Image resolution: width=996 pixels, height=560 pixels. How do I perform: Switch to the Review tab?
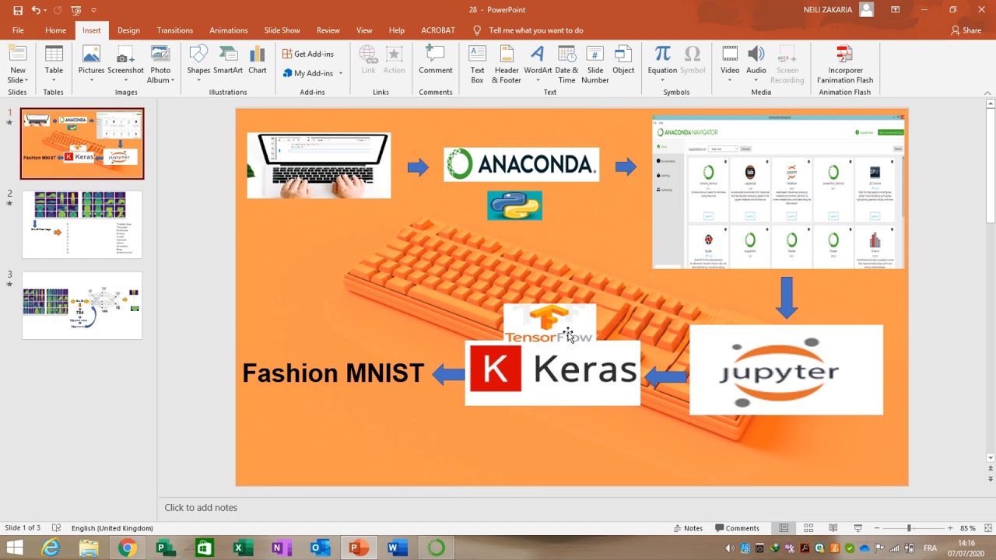pos(328,30)
